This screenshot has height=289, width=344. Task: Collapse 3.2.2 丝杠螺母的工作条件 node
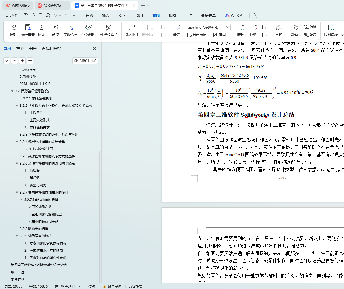[x=17, y=105]
